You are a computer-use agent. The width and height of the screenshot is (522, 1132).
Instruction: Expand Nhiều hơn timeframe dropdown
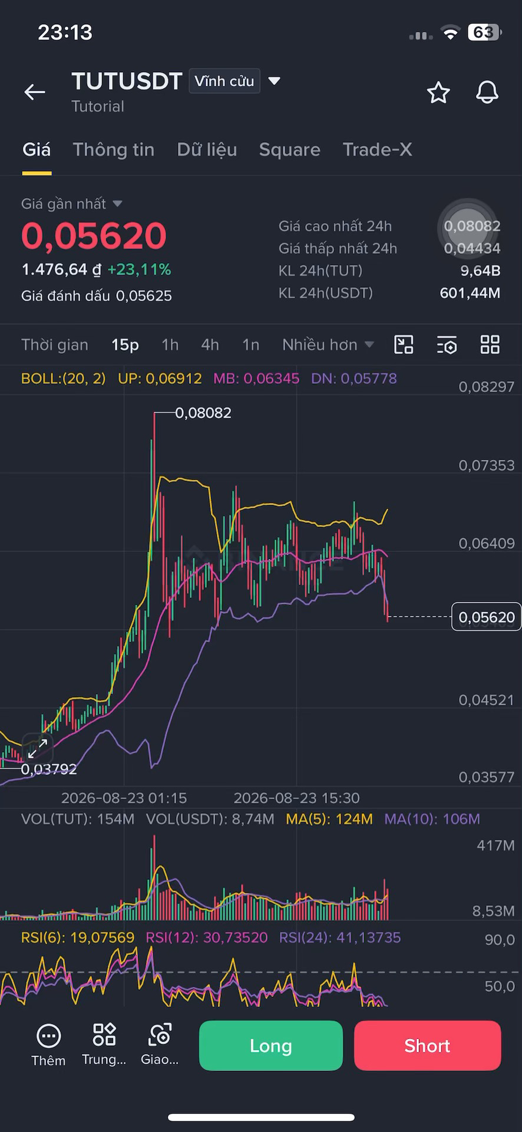click(328, 345)
